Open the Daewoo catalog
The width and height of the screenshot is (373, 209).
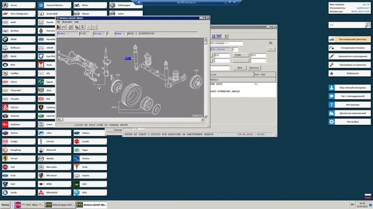pos(19,116)
